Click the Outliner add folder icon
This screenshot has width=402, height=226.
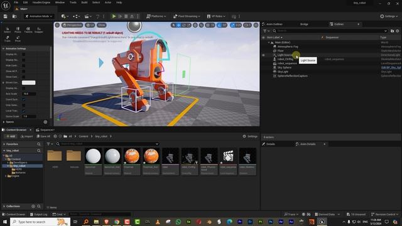[392, 31]
